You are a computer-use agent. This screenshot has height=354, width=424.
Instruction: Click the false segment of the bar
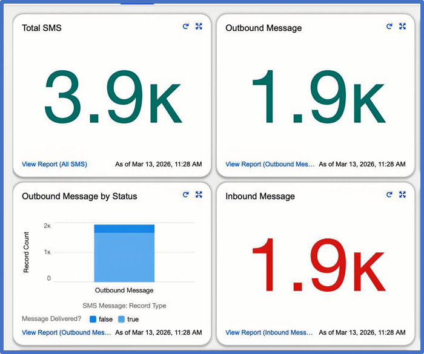point(124,229)
